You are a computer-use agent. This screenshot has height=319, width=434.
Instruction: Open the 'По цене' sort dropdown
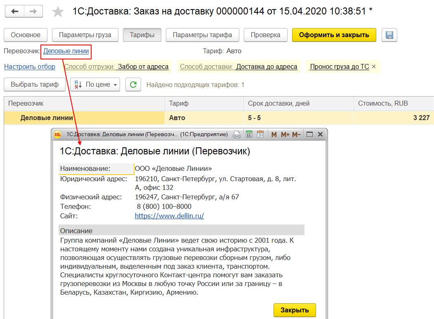pos(95,85)
